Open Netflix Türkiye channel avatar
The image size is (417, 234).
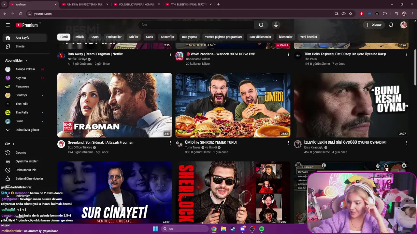click(61, 56)
